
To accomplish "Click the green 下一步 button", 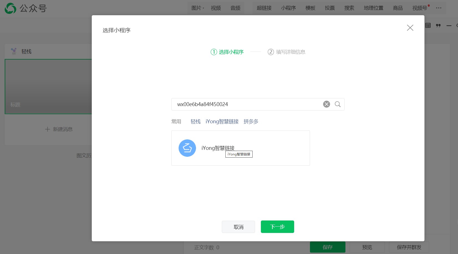I will coord(278,227).
